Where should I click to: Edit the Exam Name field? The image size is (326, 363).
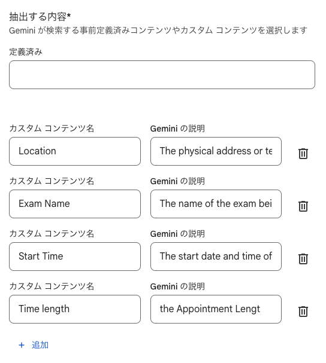(75, 204)
